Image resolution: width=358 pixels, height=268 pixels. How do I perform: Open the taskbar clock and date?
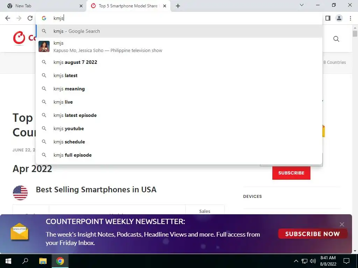(328, 261)
